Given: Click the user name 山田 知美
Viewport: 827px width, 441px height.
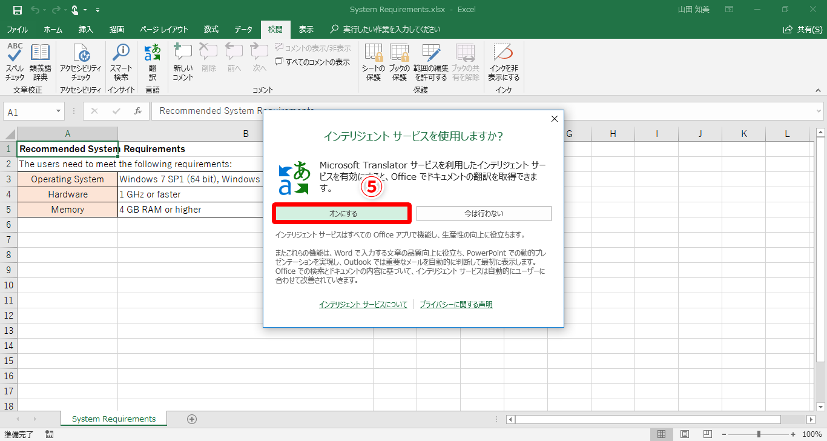Looking at the screenshot, I should pos(695,10).
